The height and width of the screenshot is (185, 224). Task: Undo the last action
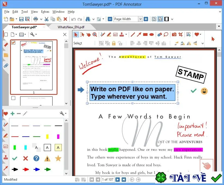[73, 19]
